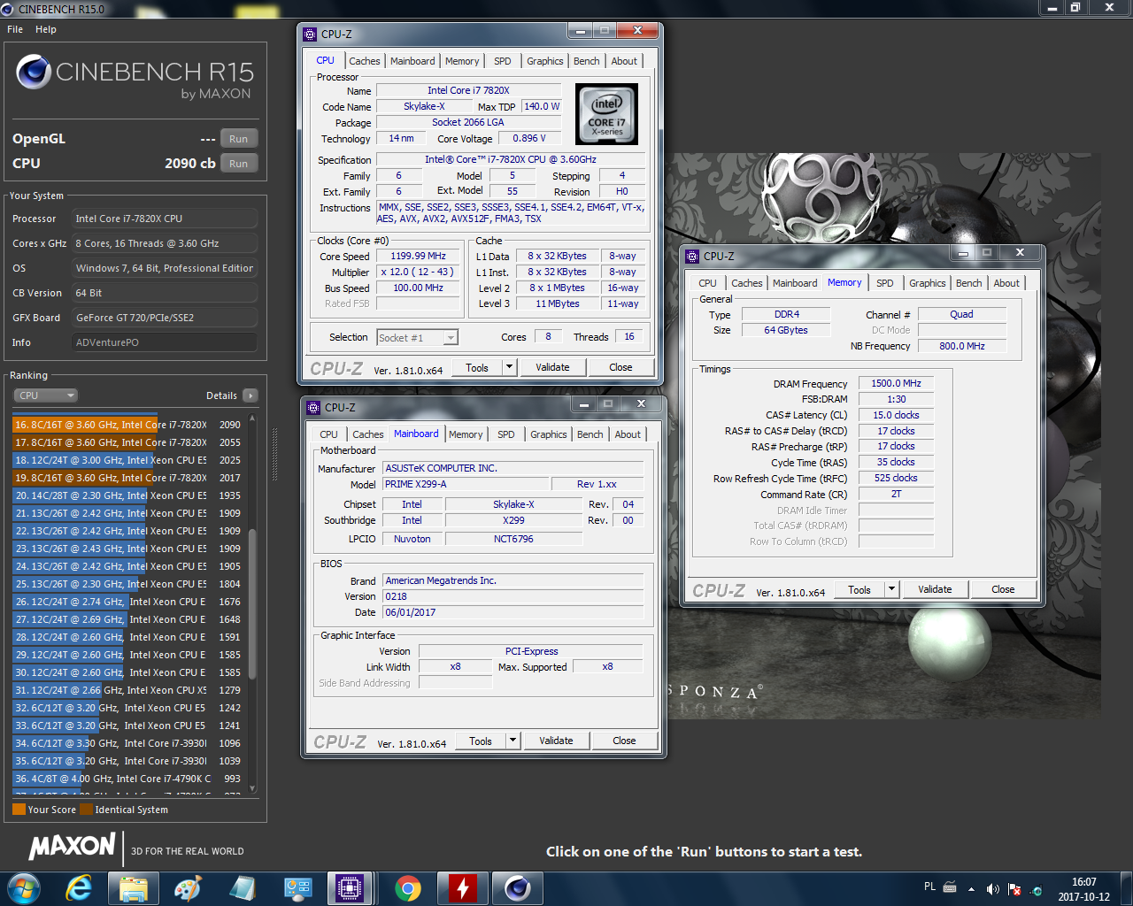This screenshot has width=1133, height=906.
Task: Click Validate in the Memory CPU-Z window
Action: point(935,589)
